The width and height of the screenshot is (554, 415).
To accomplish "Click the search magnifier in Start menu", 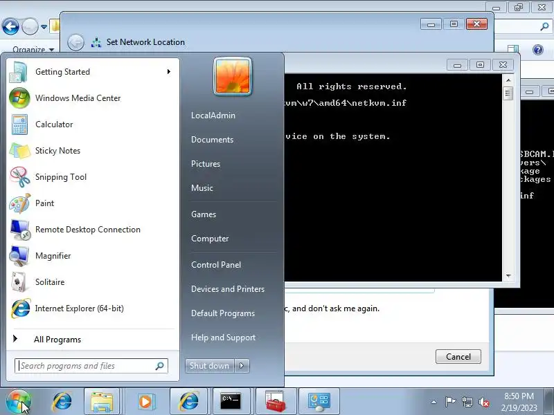I will click(x=160, y=366).
